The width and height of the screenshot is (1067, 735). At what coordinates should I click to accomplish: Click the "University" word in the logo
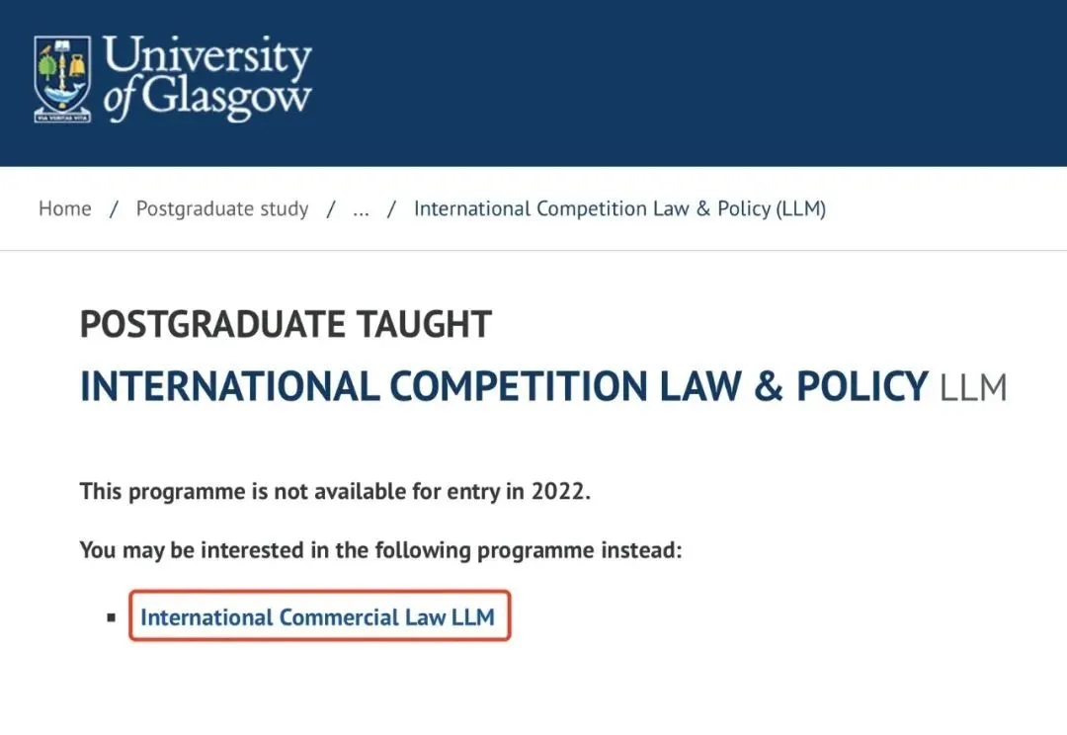(207, 57)
